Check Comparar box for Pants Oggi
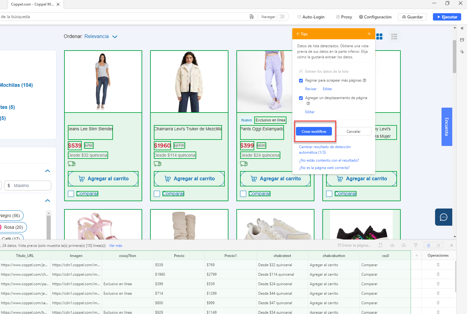The width and height of the screenshot is (467, 314). coord(243,194)
